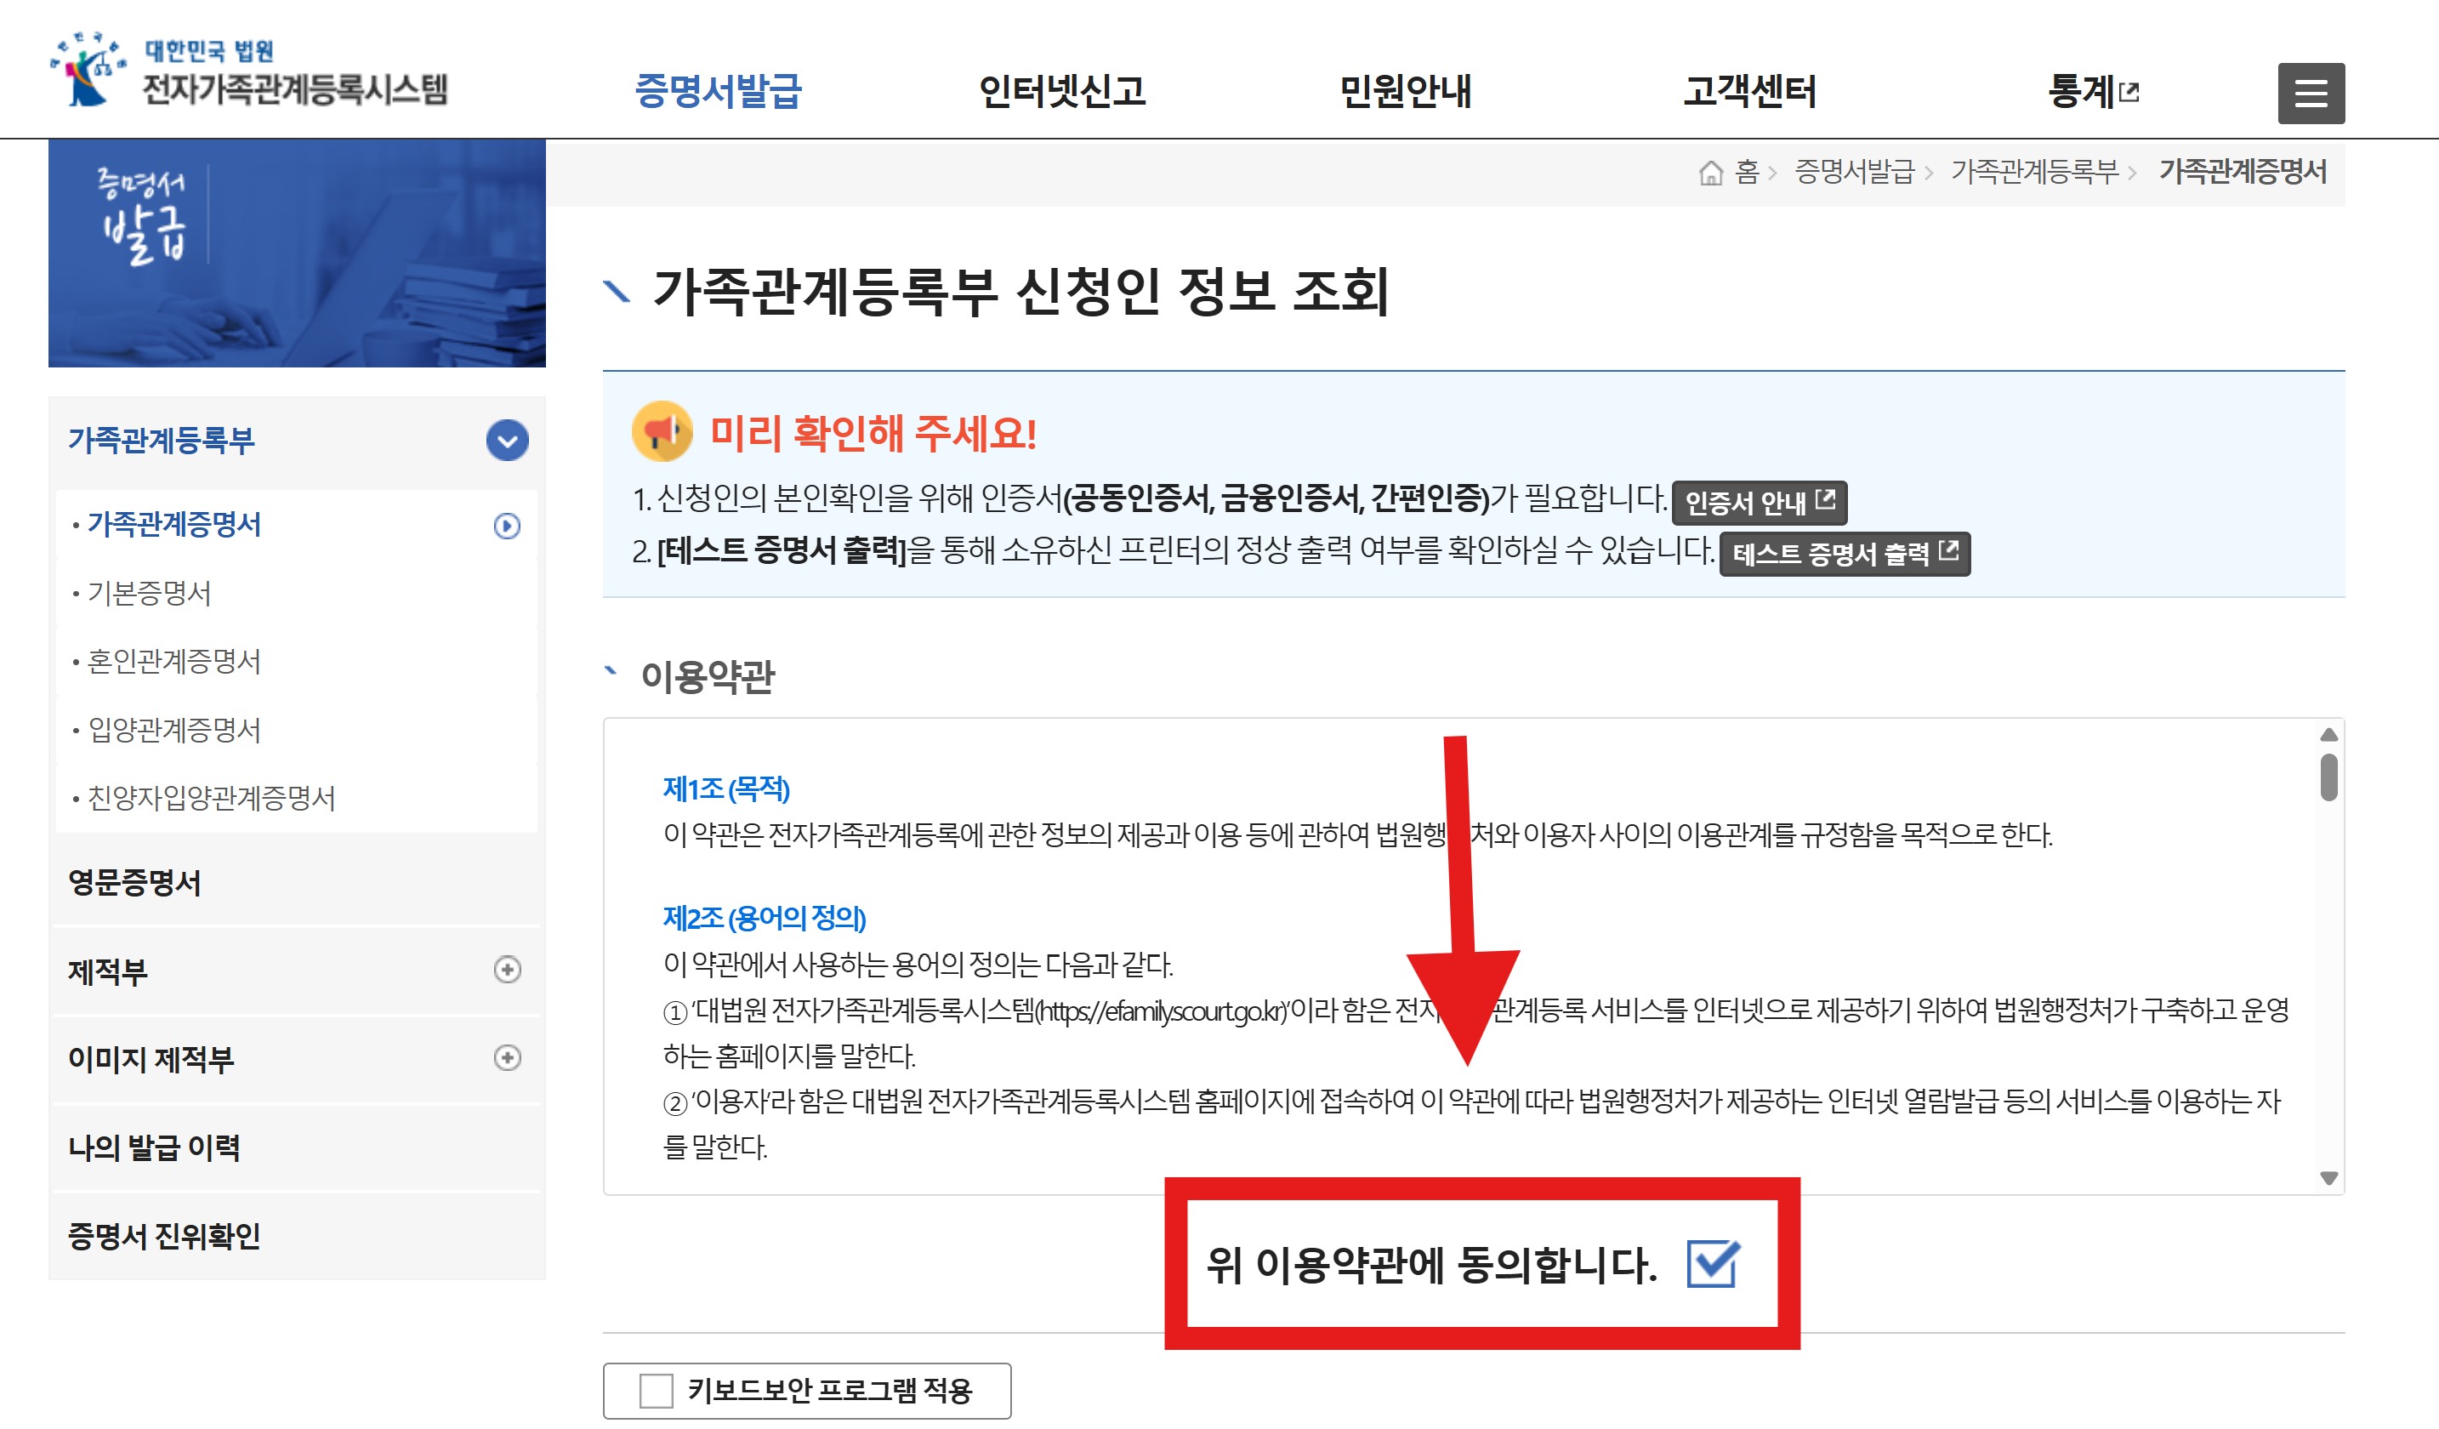The height and width of the screenshot is (1429, 2439).
Task: Click the 인증서 안내 button
Action: [1759, 503]
